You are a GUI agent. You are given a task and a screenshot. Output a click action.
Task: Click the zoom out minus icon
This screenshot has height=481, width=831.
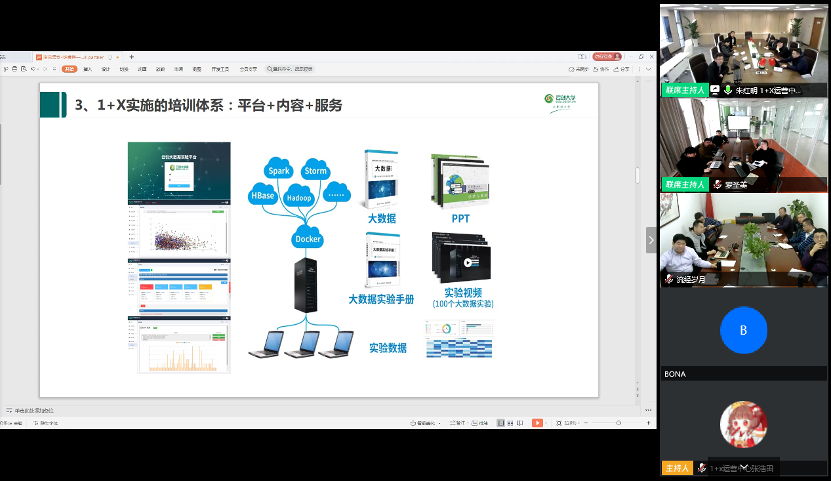coord(586,423)
